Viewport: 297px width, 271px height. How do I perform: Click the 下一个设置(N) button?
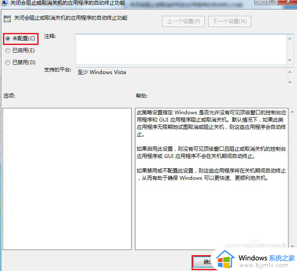[x=230, y=21]
